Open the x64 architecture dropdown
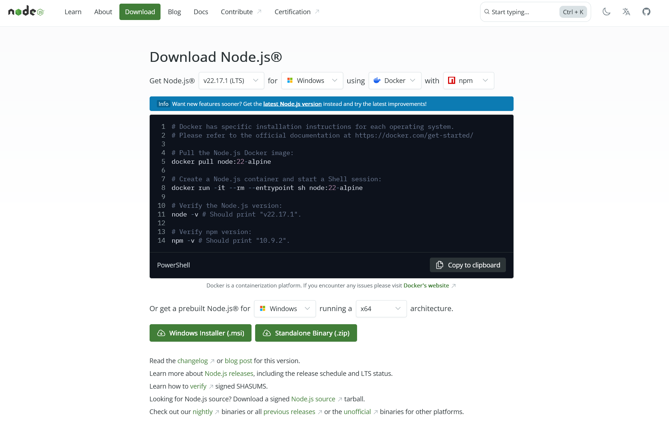Image resolution: width=669 pixels, height=433 pixels. click(381, 309)
